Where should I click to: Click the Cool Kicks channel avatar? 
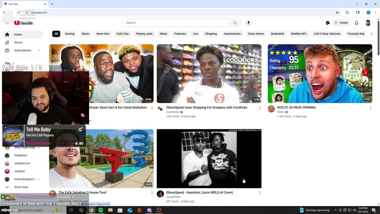[x=160, y=109]
